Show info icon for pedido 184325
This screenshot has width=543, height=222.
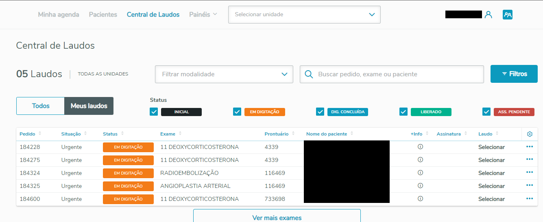pyautogui.click(x=420, y=185)
